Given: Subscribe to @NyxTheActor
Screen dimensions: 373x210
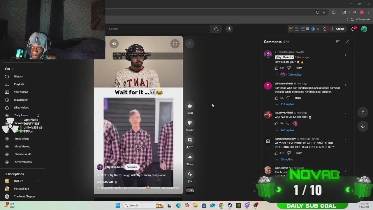Looking at the screenshot, I should [132, 167].
